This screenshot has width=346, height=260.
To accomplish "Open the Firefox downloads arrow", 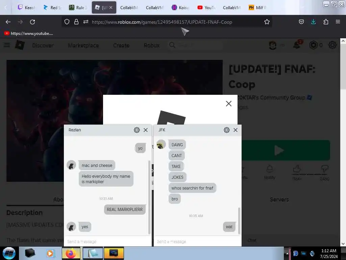I will (x=313, y=22).
